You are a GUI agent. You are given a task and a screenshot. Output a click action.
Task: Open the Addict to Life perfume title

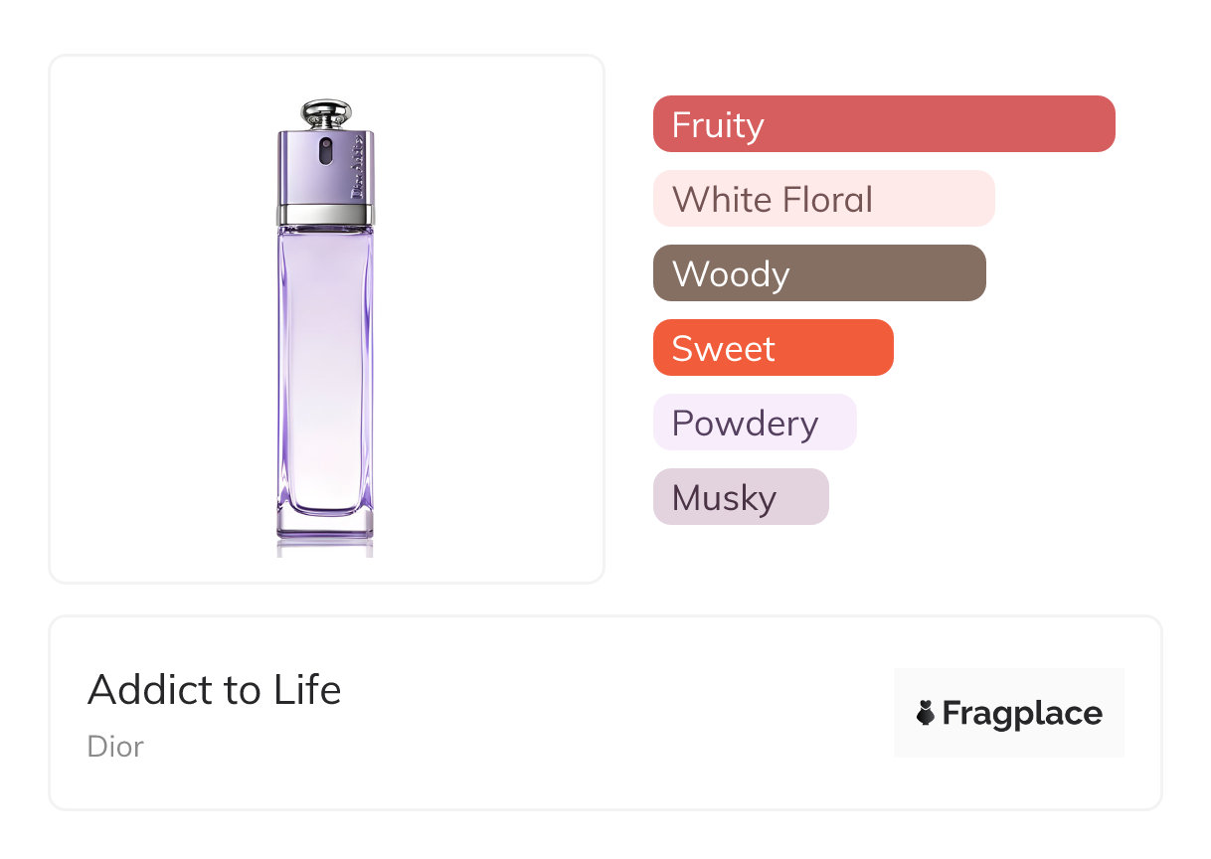pos(214,690)
